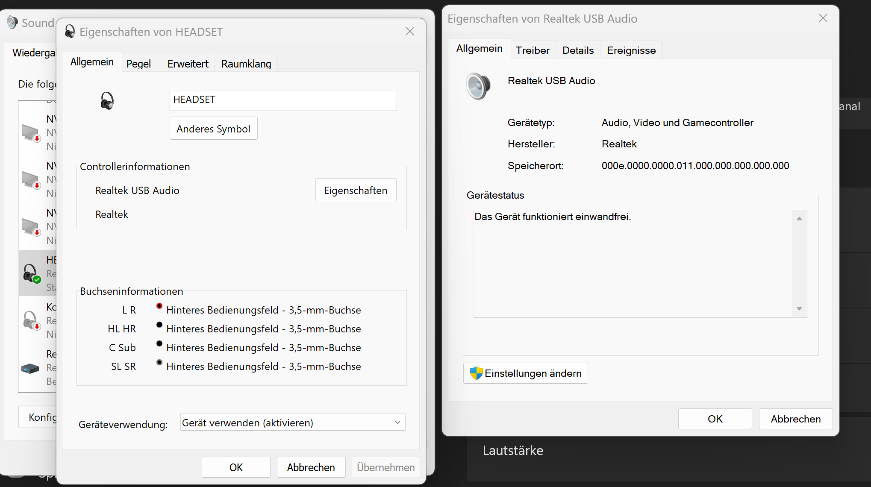
Task: Select the HEADSET device icon with green checkmark
Action: 31,273
